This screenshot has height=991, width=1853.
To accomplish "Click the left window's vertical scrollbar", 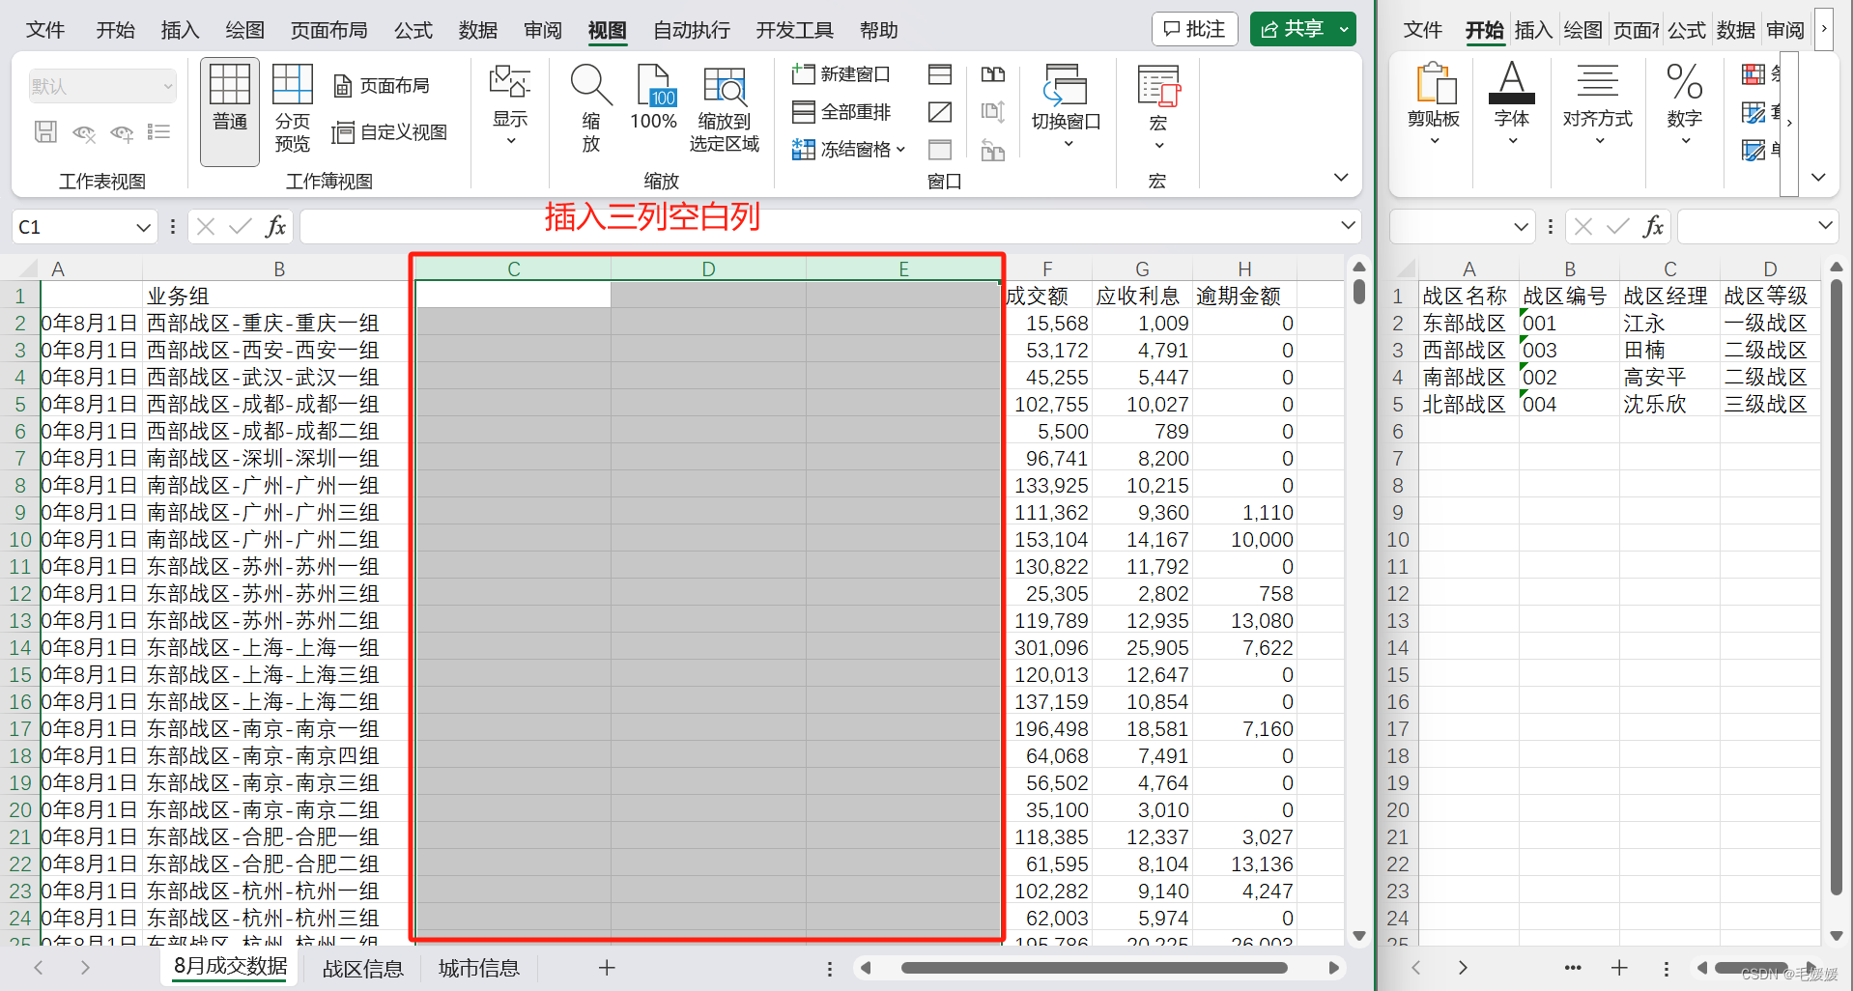I will point(1359,290).
